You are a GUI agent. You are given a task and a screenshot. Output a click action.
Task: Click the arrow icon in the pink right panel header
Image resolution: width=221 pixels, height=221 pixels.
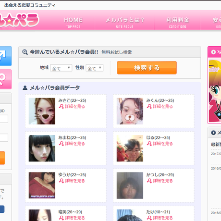coord(213,52)
